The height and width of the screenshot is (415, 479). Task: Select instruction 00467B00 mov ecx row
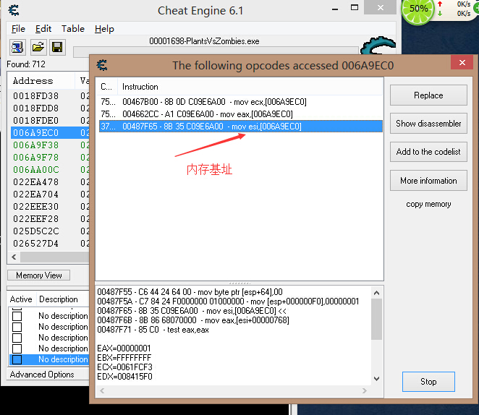[241, 102]
